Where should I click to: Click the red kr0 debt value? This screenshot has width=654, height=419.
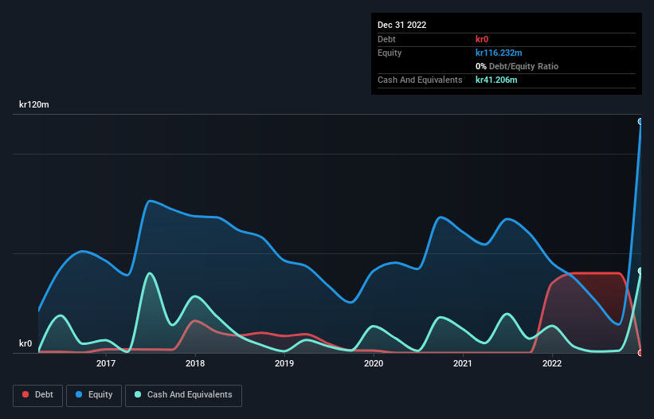tap(482, 39)
